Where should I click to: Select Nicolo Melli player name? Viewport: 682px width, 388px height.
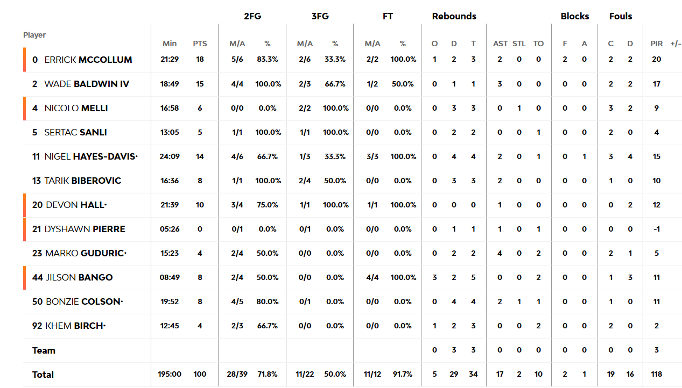point(76,108)
